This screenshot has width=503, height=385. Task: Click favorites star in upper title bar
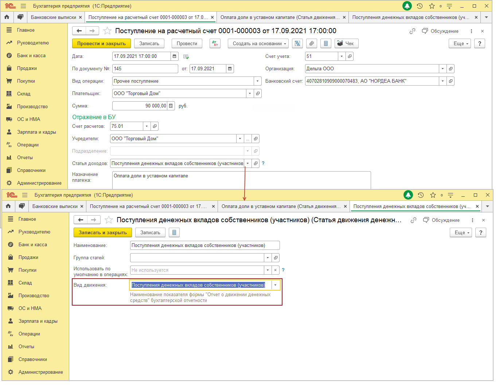(432, 6)
